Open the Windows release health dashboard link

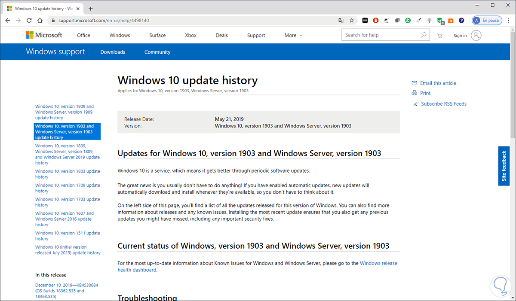[x=378, y=263]
